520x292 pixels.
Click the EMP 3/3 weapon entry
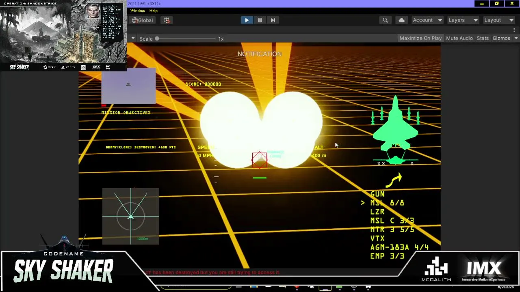coord(387,256)
